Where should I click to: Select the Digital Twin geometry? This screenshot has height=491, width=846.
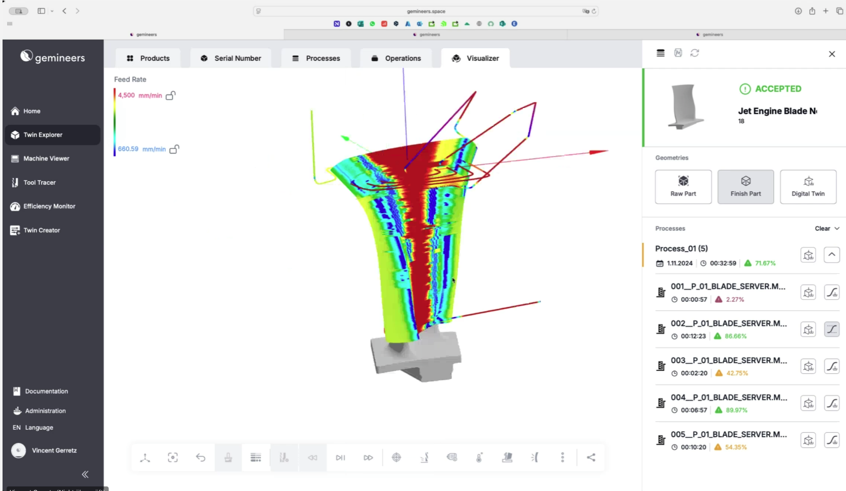pyautogui.click(x=808, y=187)
